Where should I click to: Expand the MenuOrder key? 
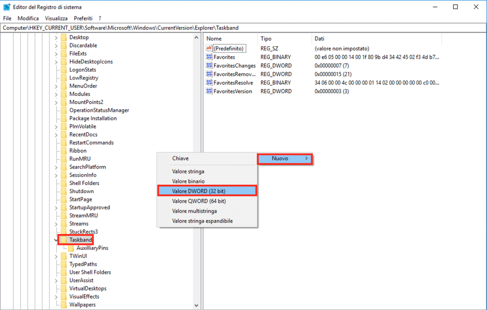point(56,86)
